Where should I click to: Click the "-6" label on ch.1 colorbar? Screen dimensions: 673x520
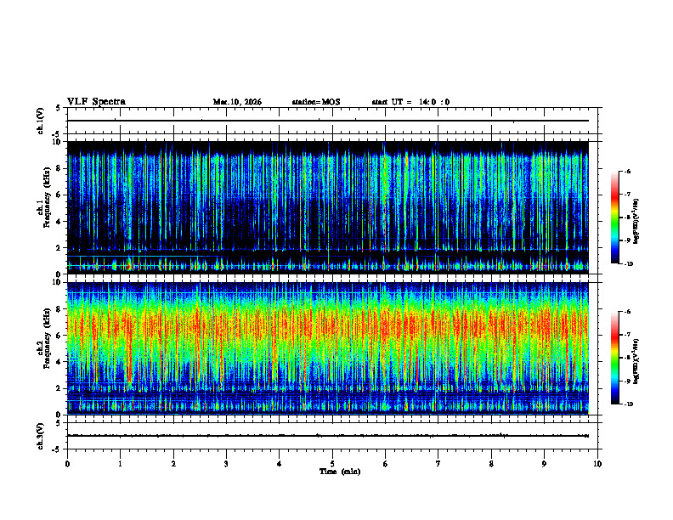click(x=627, y=171)
